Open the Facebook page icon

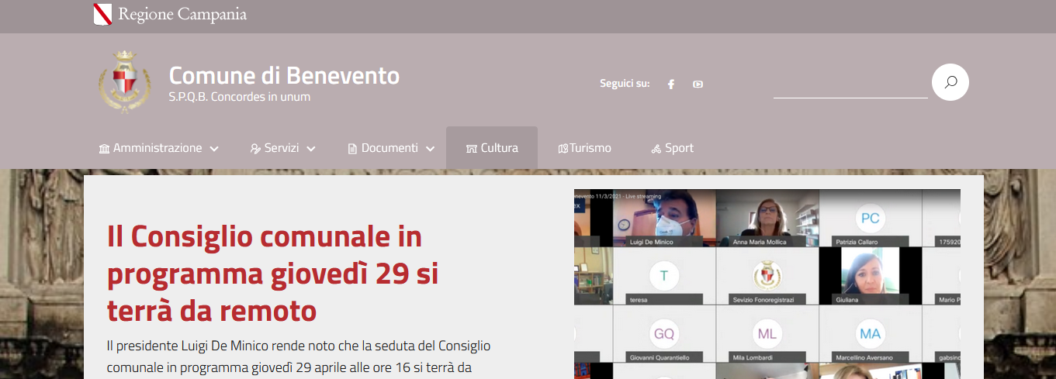(671, 84)
